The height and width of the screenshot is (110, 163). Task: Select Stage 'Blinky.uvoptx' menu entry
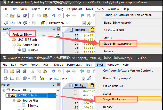click(x=117, y=99)
